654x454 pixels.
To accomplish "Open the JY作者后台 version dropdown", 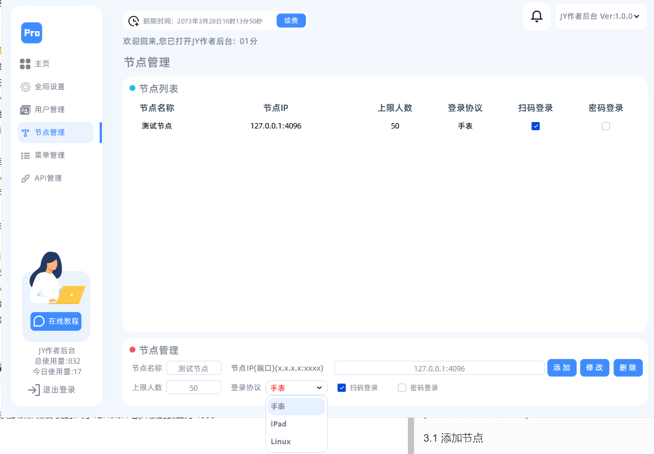I will click(601, 16).
